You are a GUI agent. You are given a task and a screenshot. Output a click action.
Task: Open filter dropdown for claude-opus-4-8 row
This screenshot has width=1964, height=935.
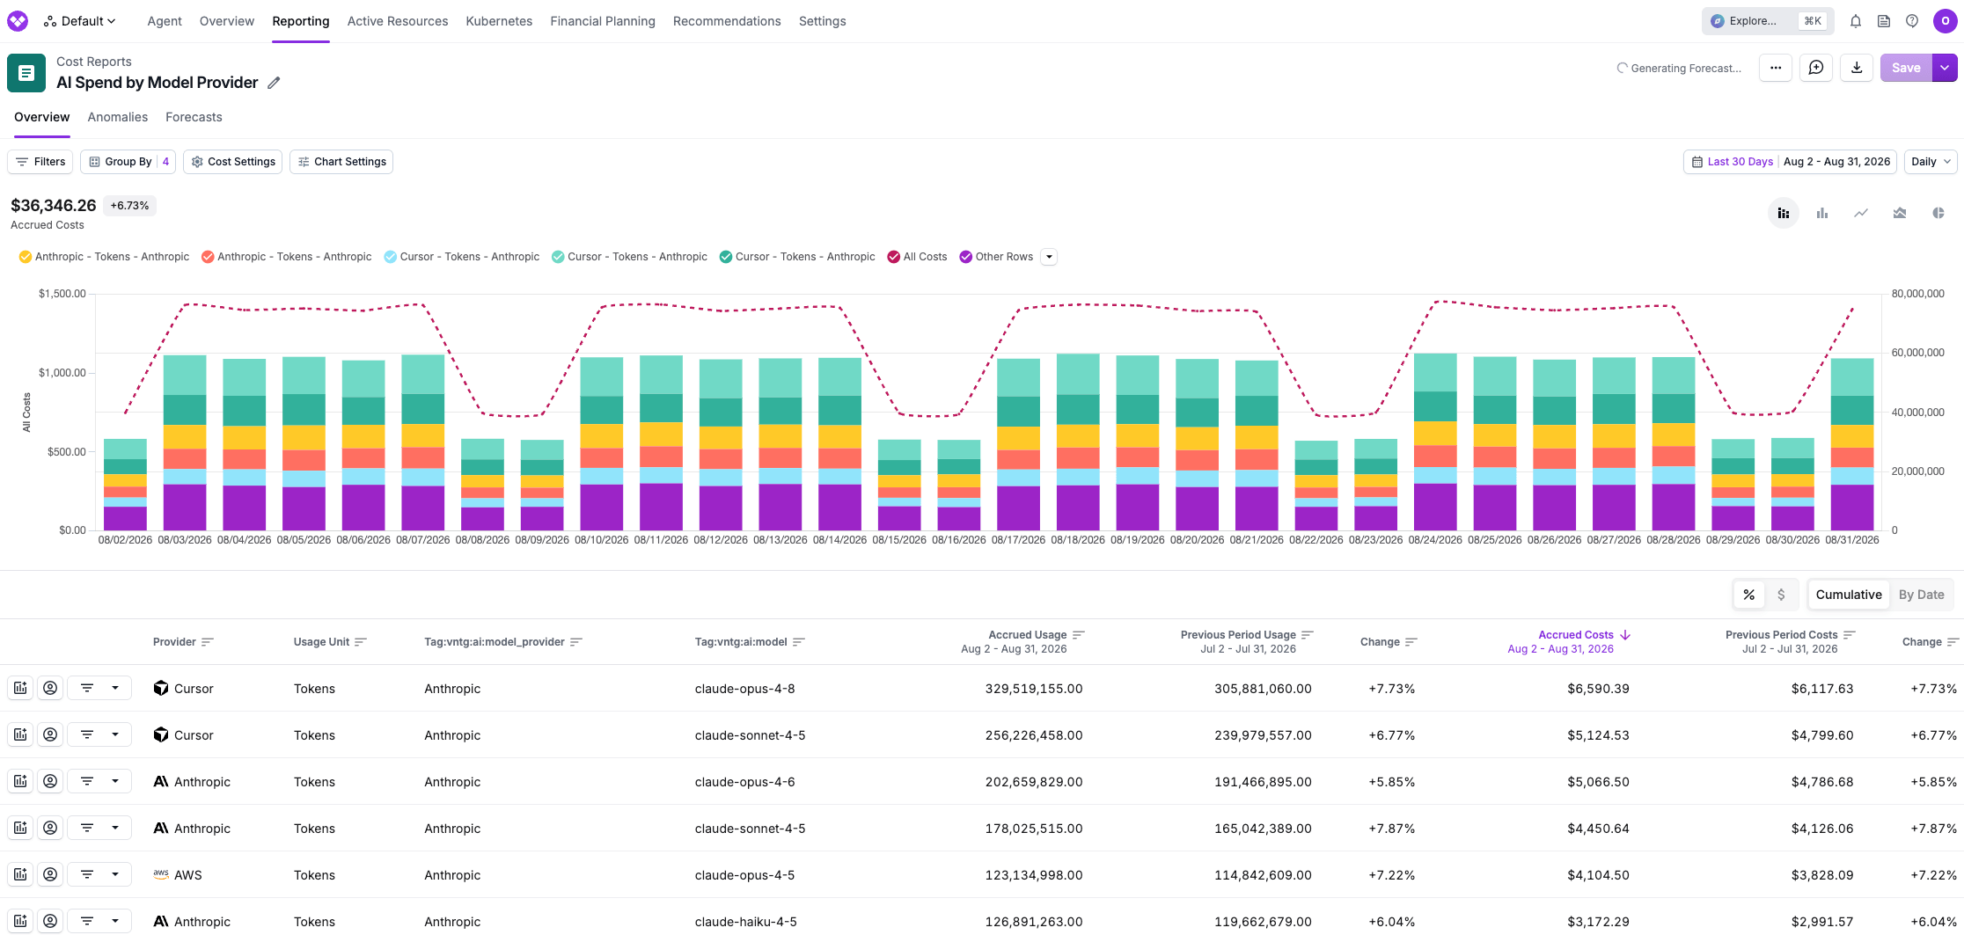click(x=100, y=688)
